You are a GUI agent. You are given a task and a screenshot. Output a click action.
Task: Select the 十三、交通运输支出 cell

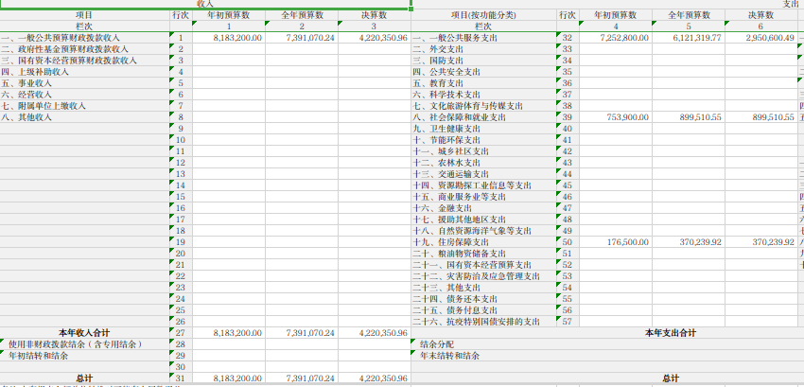pos(483,174)
